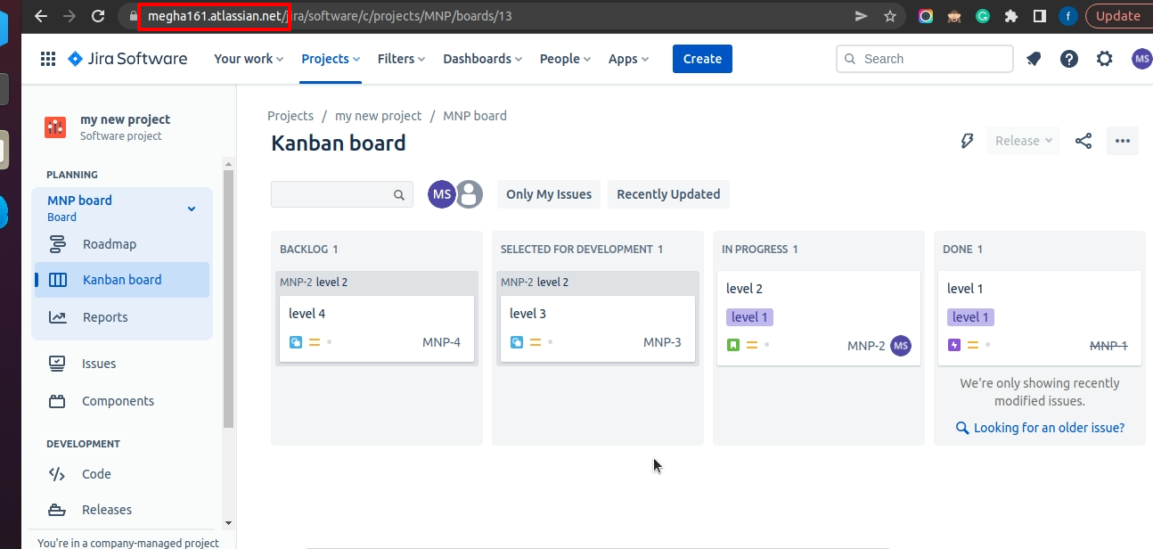Toggle Recently Updated quick filter
The width and height of the screenshot is (1153, 549).
668,194
